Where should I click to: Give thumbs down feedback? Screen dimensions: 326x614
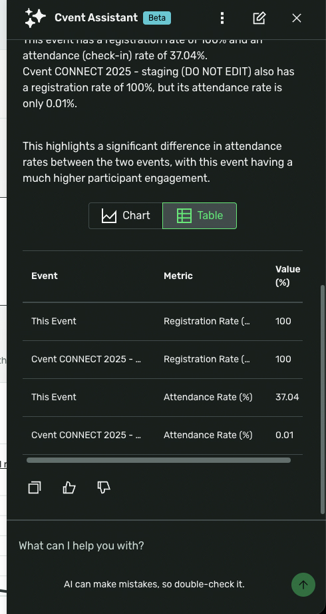tap(103, 487)
